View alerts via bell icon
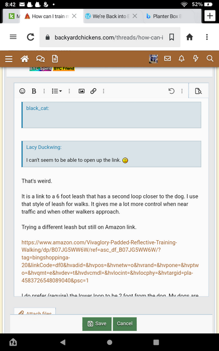The height and width of the screenshot is (351, 219). coord(181,59)
